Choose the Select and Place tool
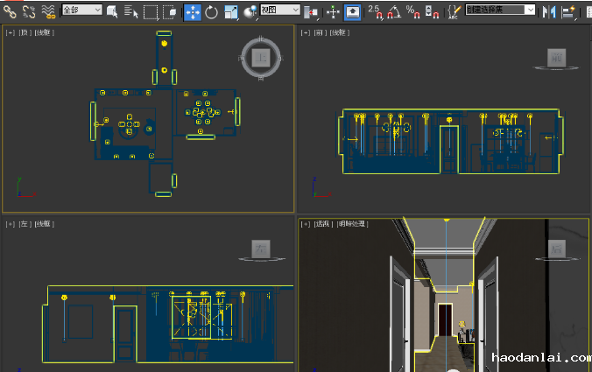This screenshot has width=592, height=372. click(x=250, y=12)
